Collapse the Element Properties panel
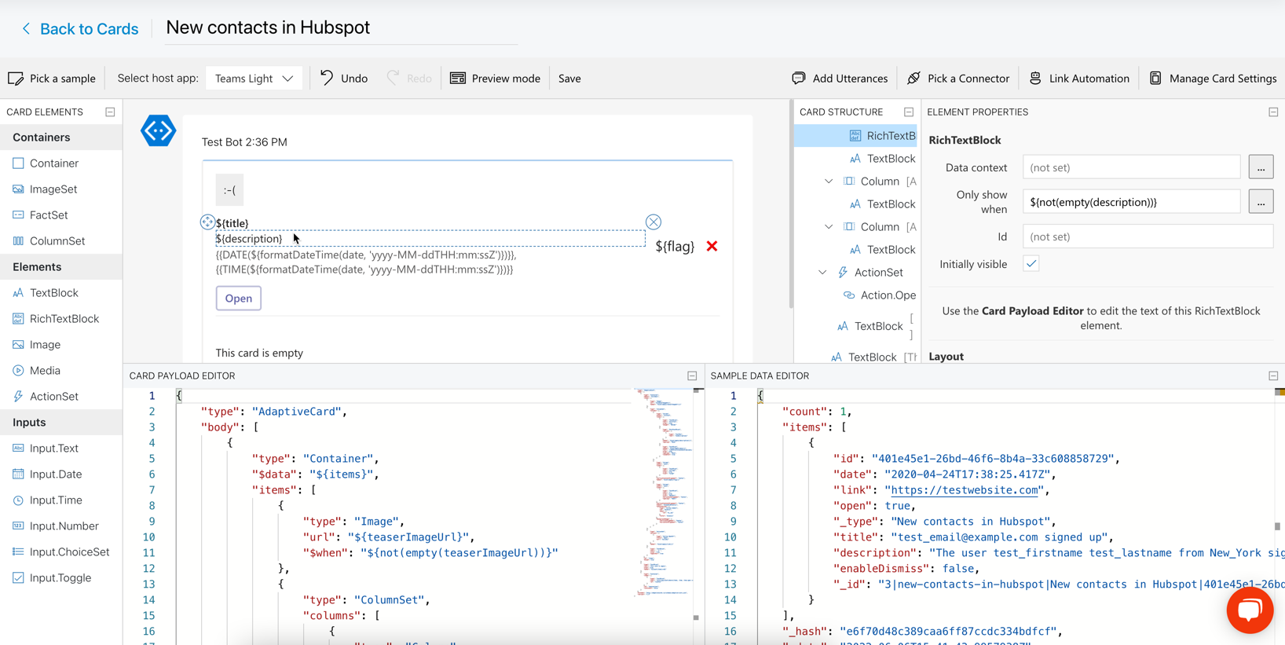This screenshot has width=1285, height=645. point(1273,112)
